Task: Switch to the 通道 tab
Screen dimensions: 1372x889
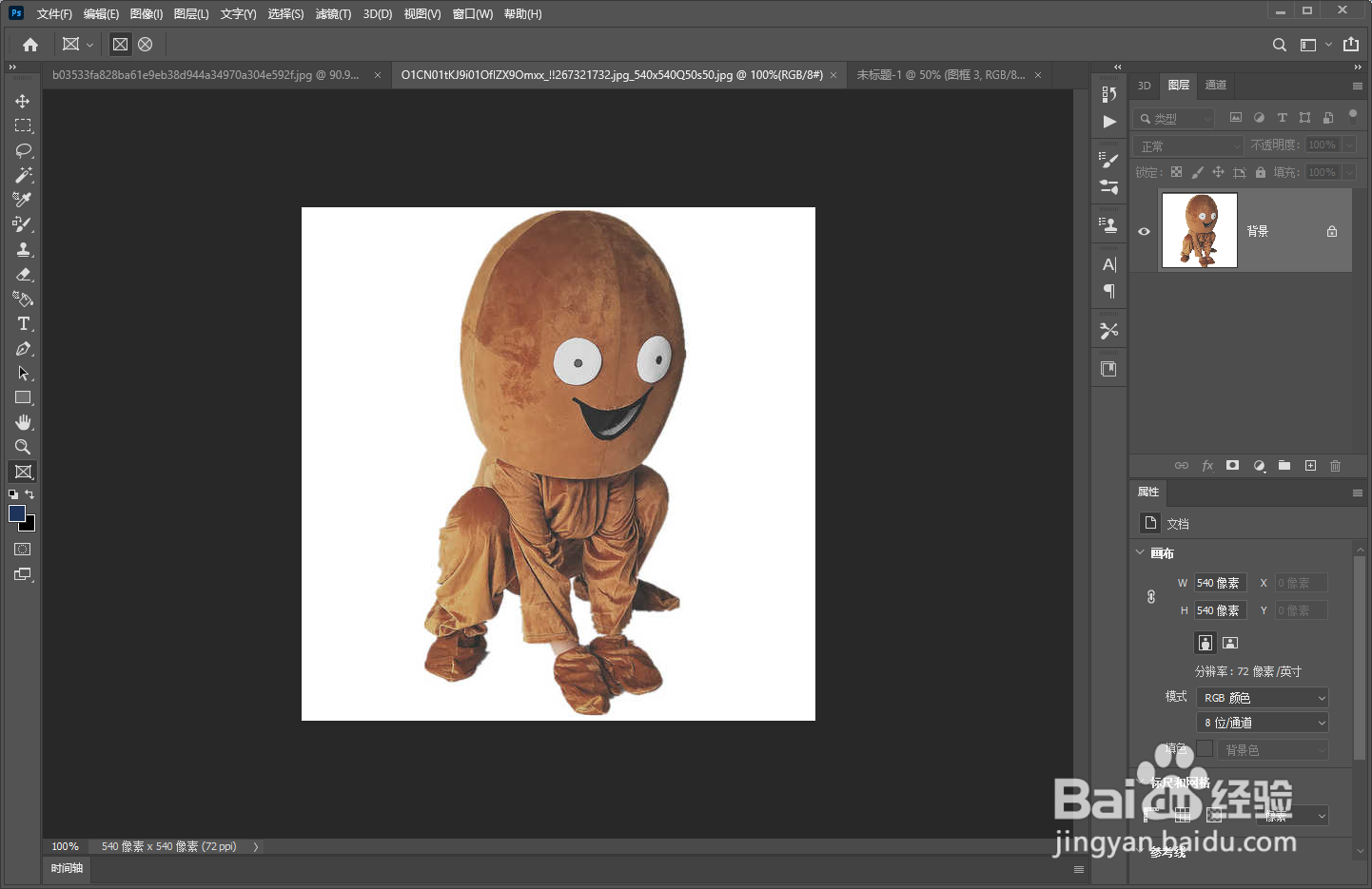Action: (x=1215, y=86)
